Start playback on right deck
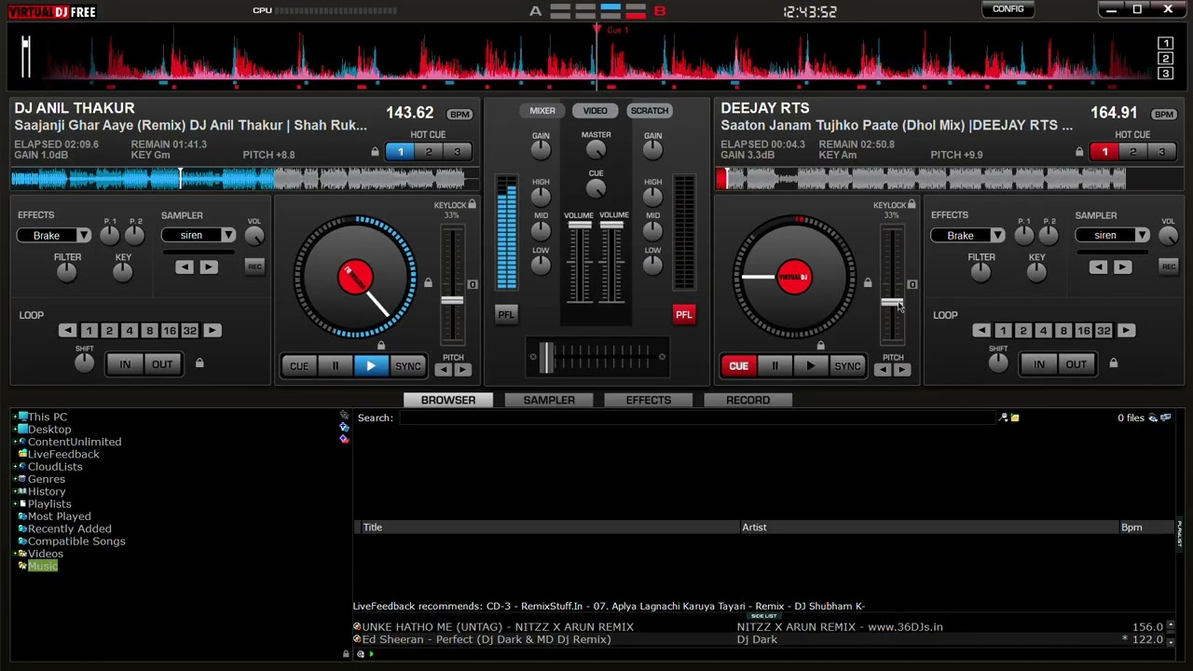Viewport: 1193px width, 671px height. pyautogui.click(x=810, y=366)
